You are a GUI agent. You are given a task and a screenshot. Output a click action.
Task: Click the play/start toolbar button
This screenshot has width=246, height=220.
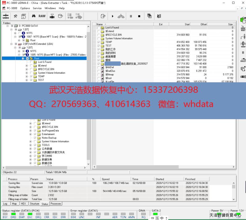(113, 16)
